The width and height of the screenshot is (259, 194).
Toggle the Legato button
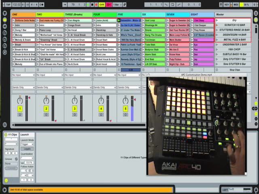(27, 149)
